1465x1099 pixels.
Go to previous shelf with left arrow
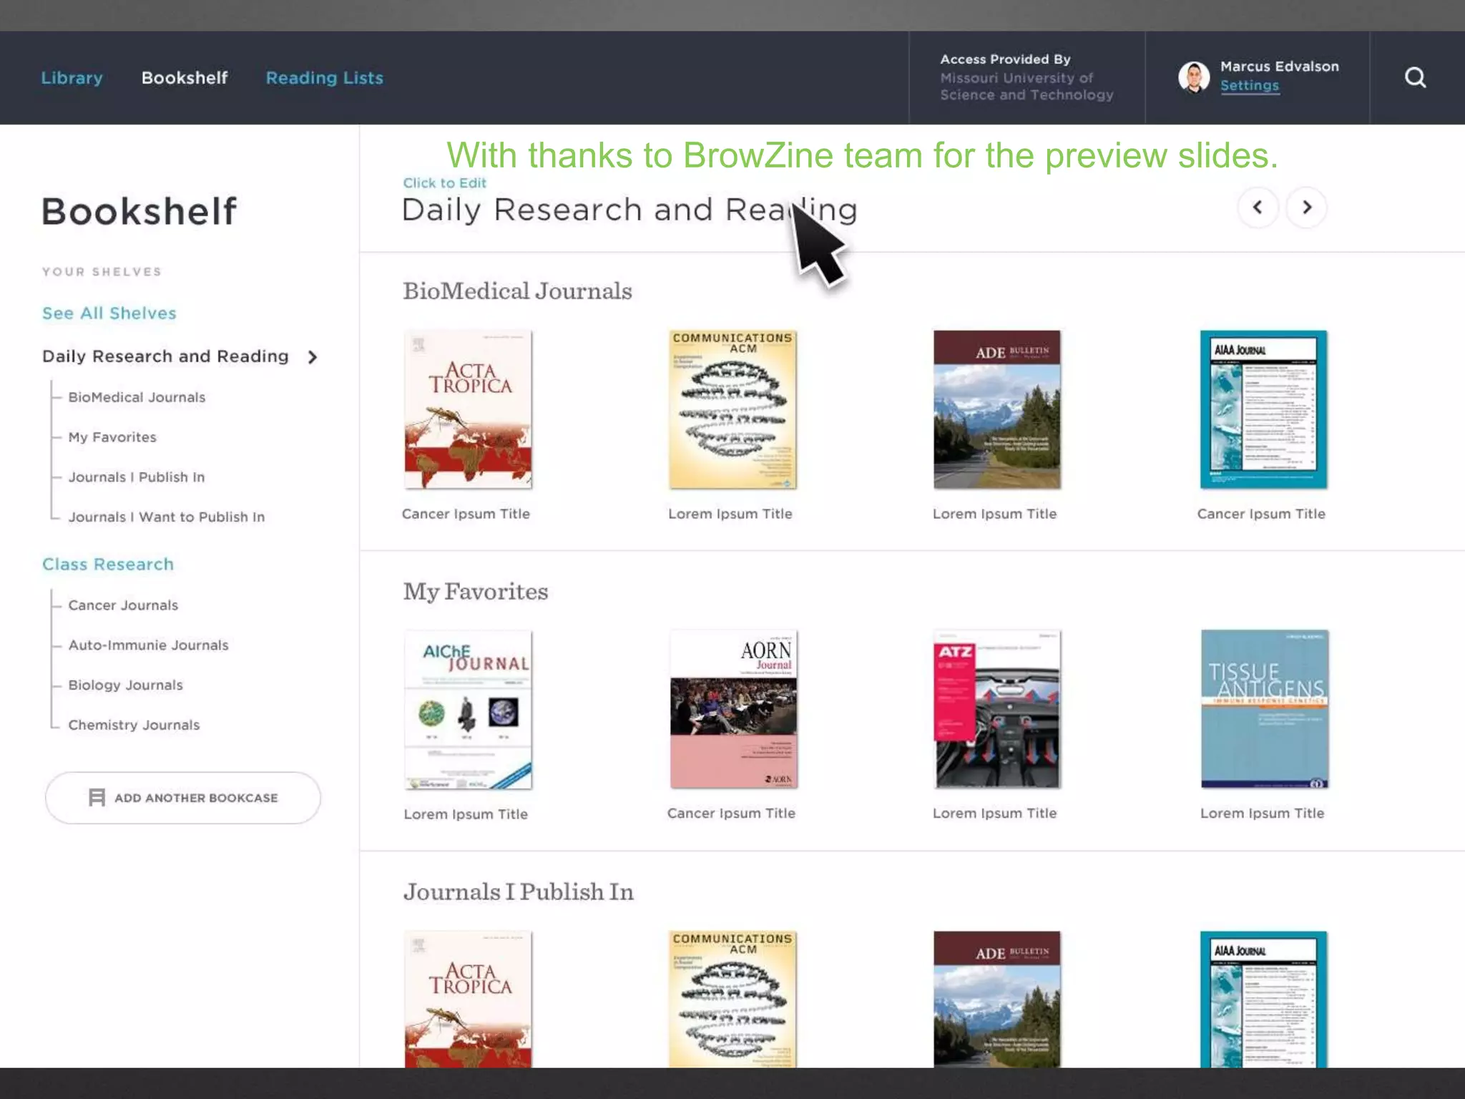[x=1257, y=207]
